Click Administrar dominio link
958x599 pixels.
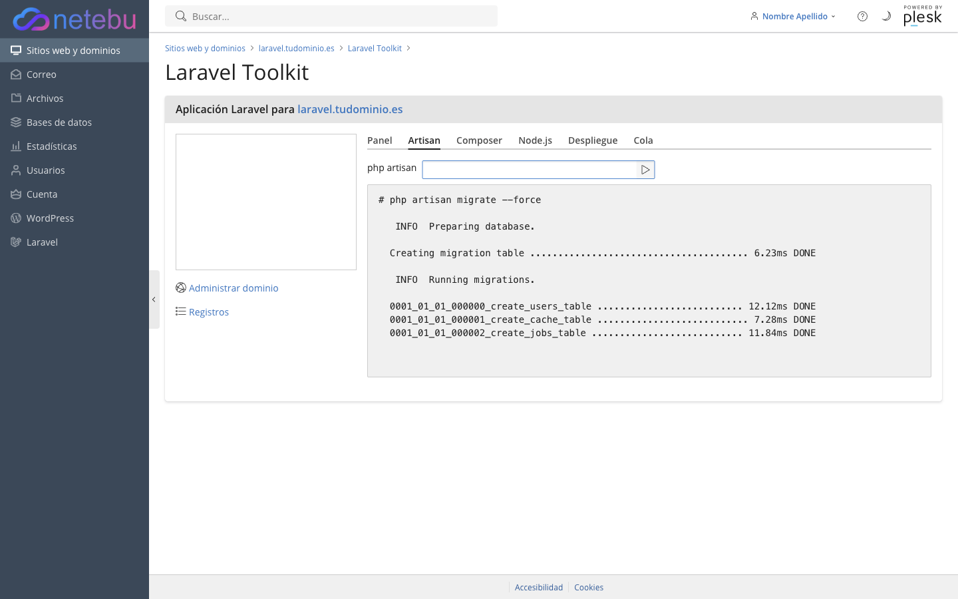coord(234,288)
